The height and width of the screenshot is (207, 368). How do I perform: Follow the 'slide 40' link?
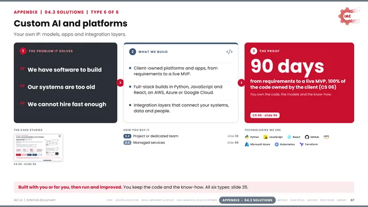pyautogui.click(x=233, y=143)
